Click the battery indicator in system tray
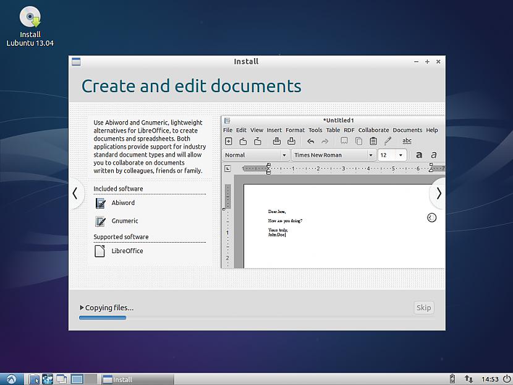 [452, 379]
